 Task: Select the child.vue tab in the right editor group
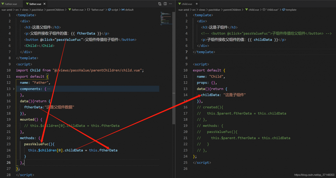(x=187, y=4)
